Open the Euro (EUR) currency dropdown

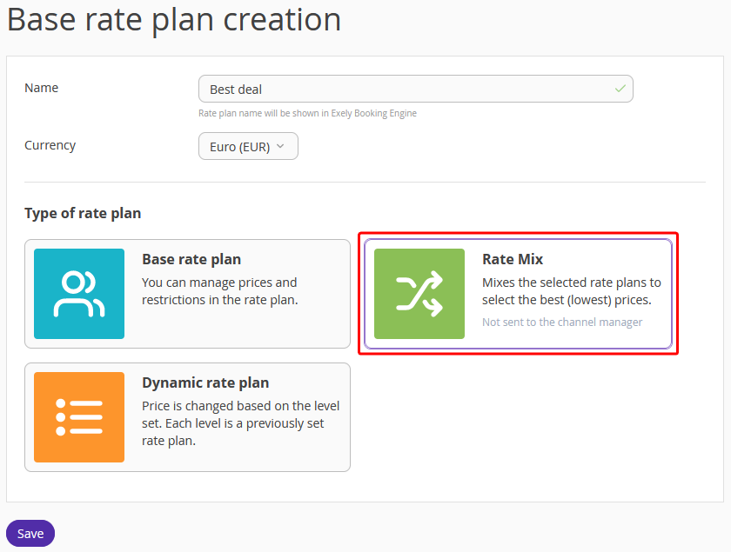pyautogui.click(x=248, y=146)
